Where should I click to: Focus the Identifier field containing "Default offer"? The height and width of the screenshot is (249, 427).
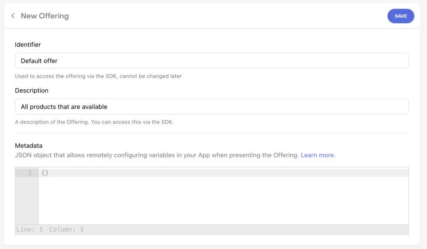(211, 61)
